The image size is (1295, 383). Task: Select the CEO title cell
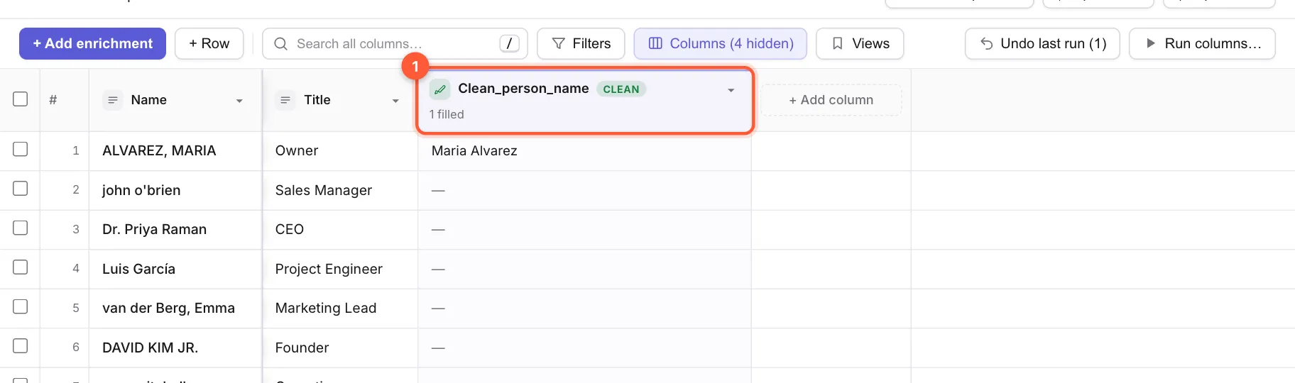pos(340,229)
